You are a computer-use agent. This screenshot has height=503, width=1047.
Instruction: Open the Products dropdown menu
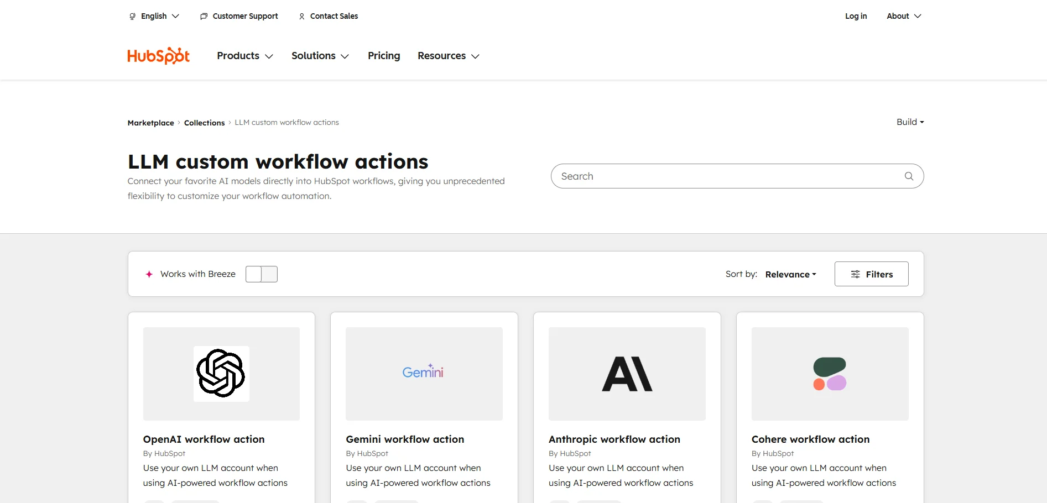[244, 56]
